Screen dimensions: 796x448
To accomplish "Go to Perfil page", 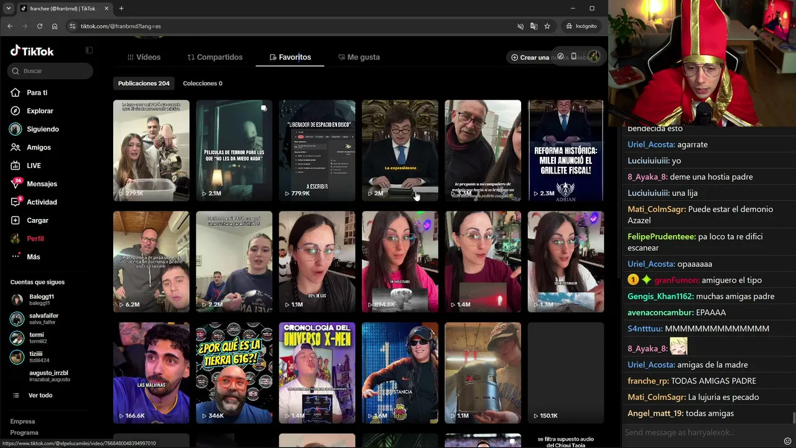I will (x=35, y=239).
